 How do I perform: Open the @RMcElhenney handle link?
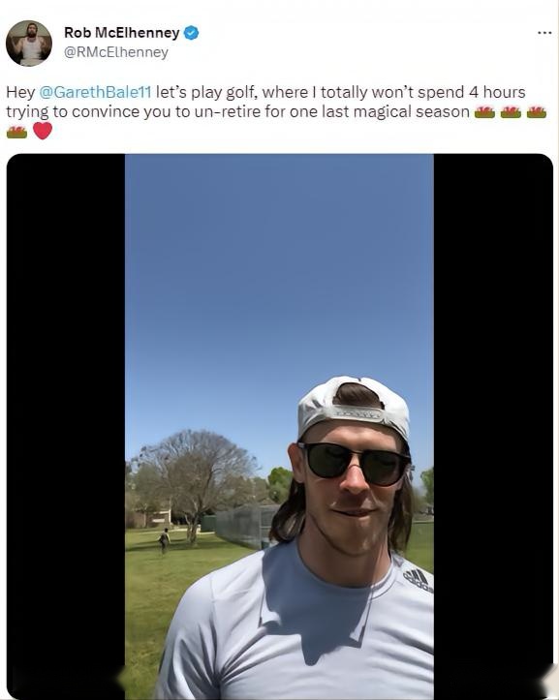click(x=116, y=52)
